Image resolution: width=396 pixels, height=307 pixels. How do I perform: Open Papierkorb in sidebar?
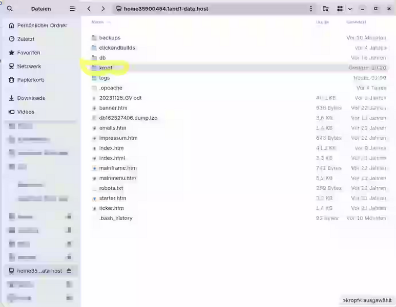coord(40,80)
